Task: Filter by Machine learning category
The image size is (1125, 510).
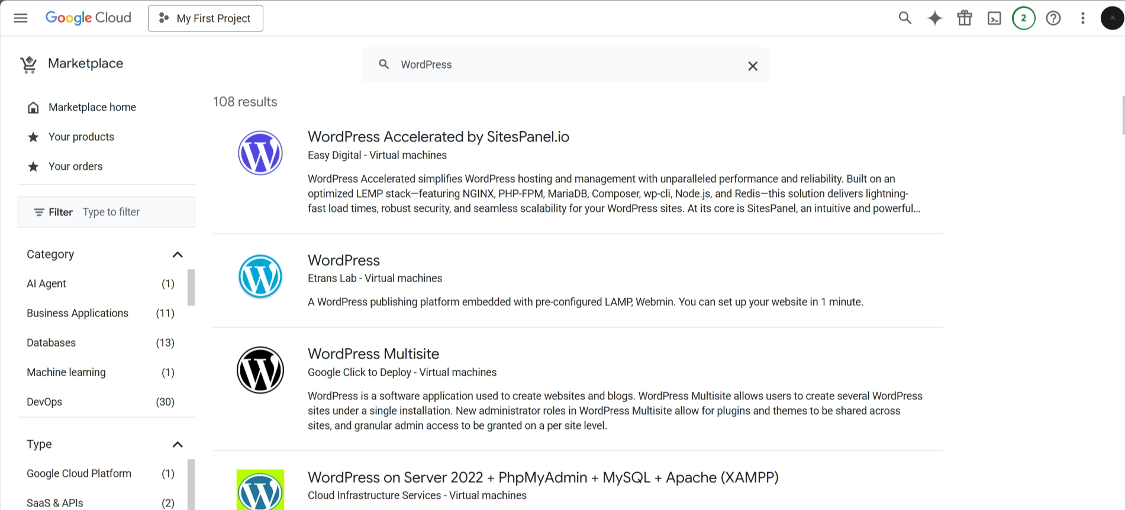Action: 101,372
